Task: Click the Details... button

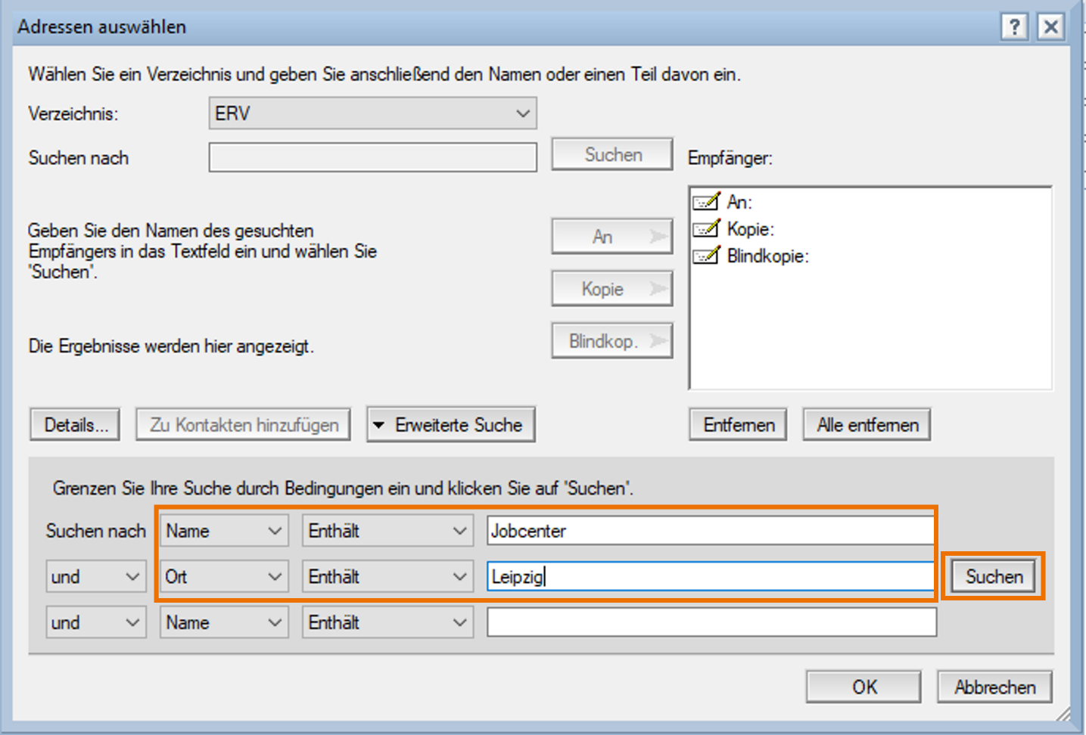Action: [x=75, y=425]
